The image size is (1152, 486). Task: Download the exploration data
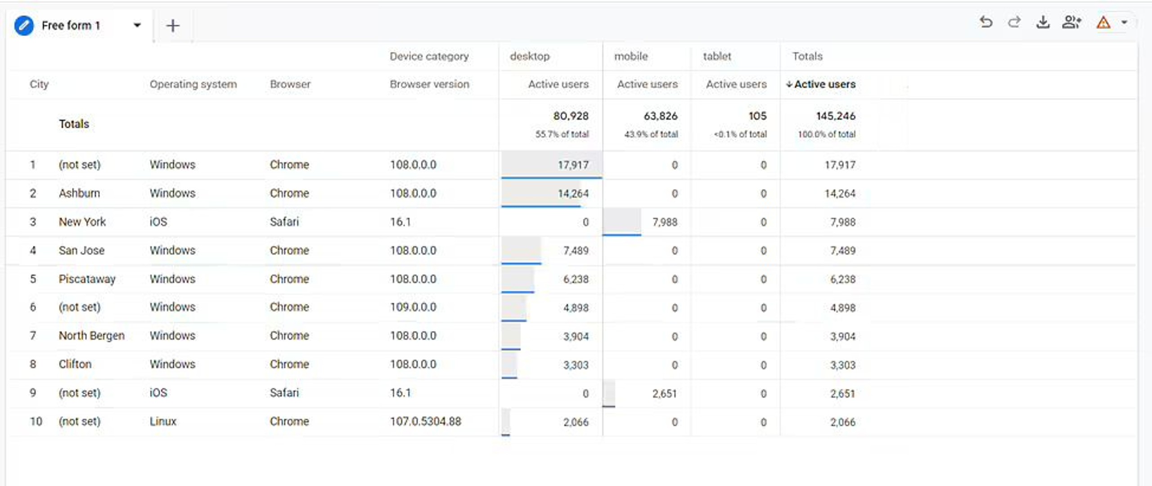pyautogui.click(x=1043, y=22)
